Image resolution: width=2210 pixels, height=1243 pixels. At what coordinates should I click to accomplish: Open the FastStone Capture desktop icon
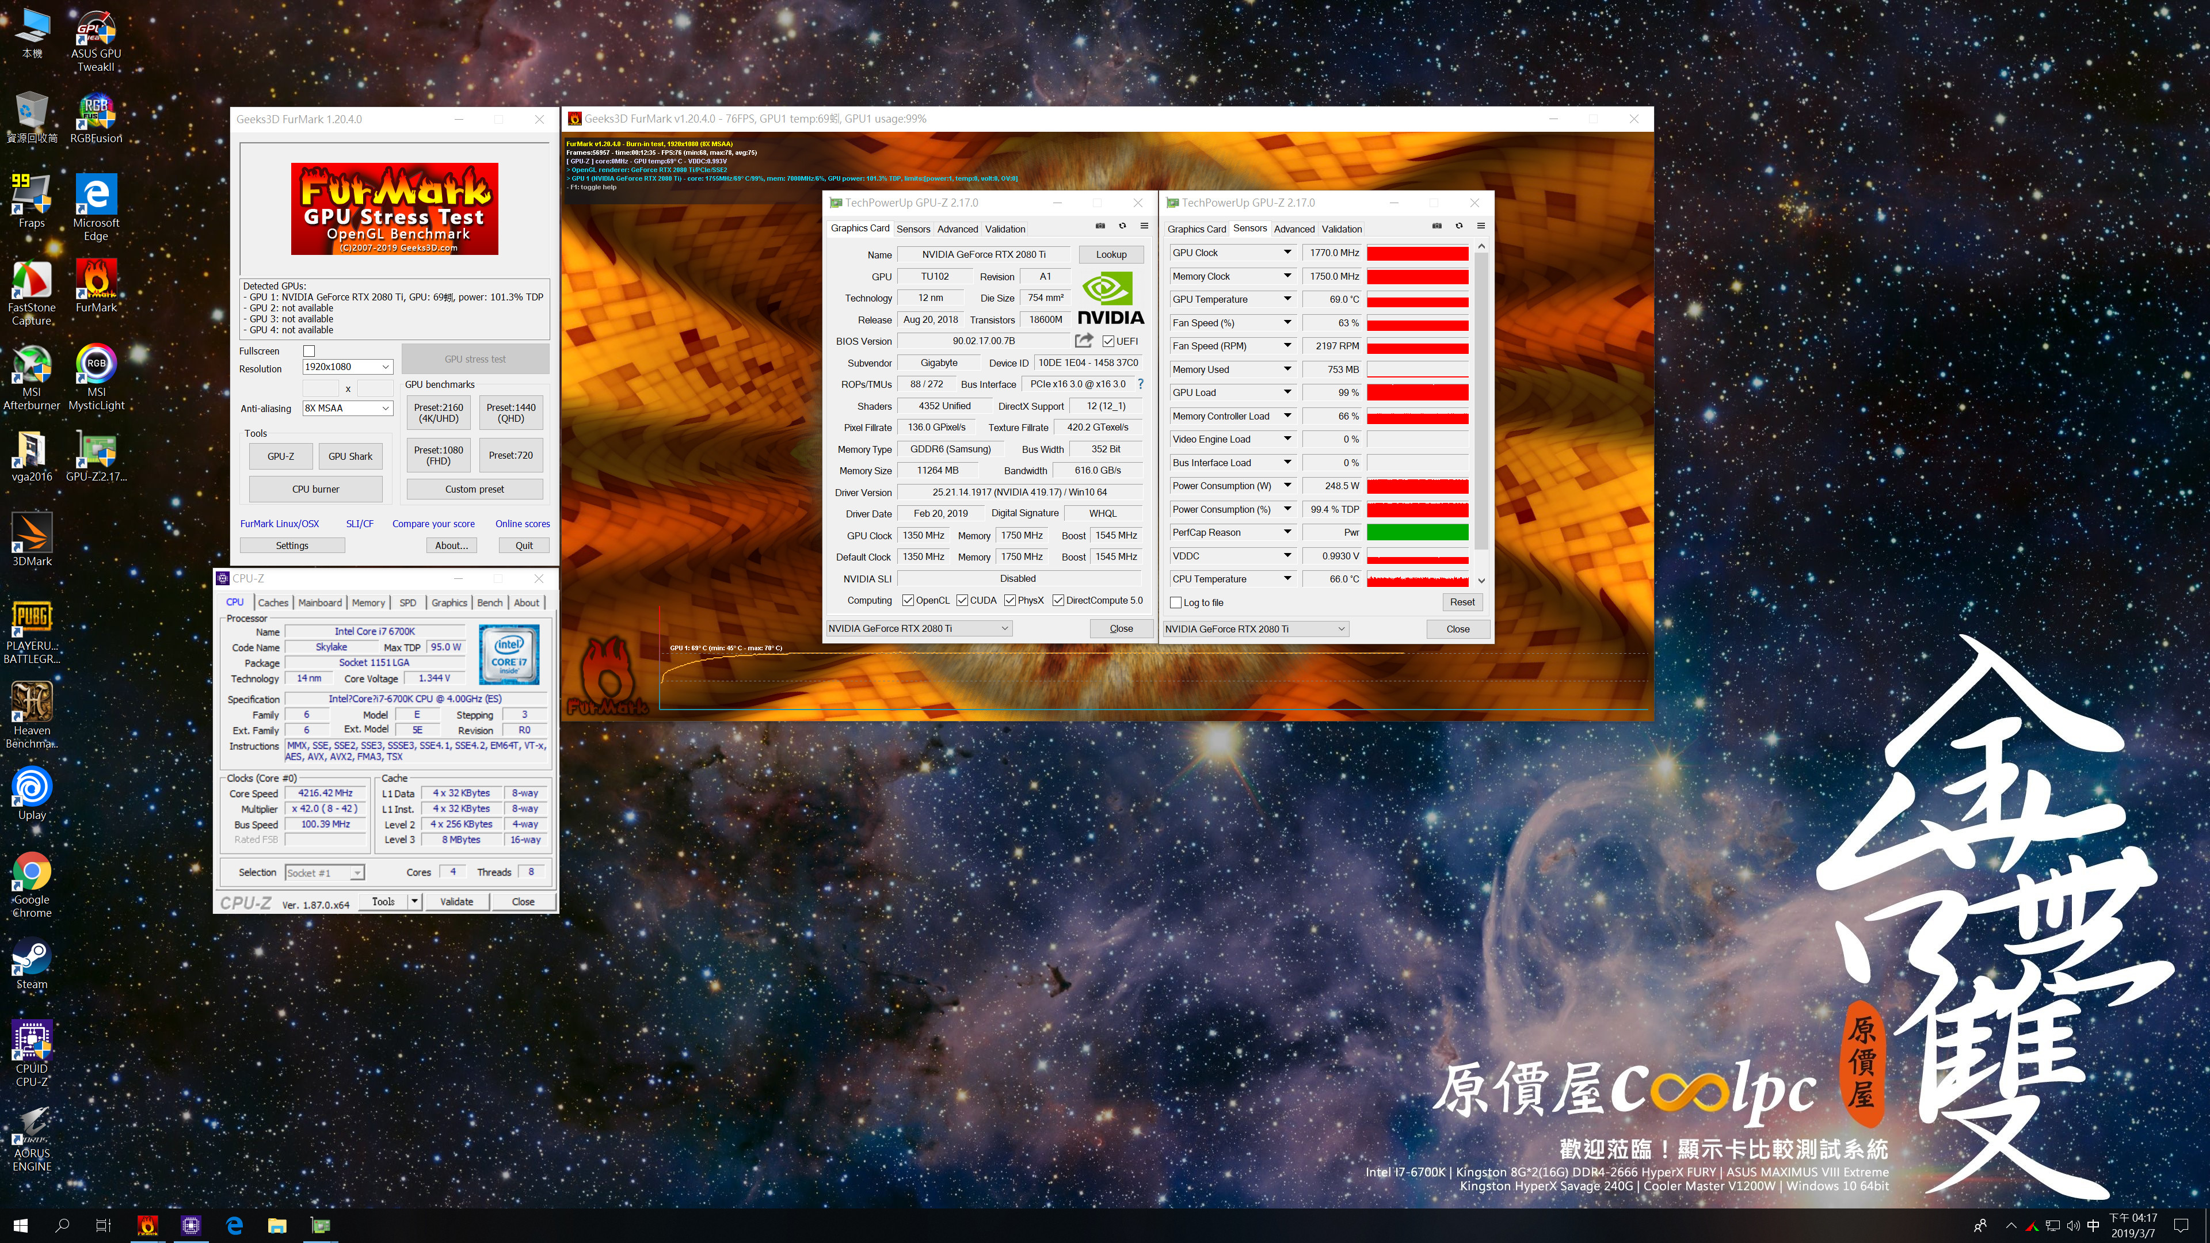pos(32,293)
